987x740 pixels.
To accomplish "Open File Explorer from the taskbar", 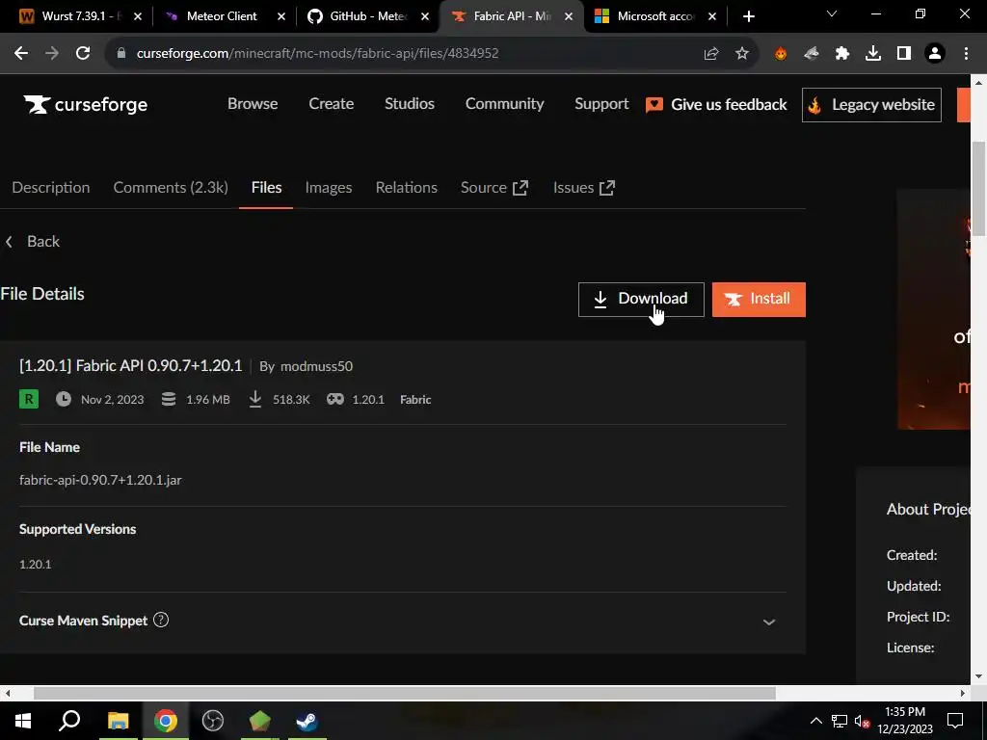I will [118, 721].
